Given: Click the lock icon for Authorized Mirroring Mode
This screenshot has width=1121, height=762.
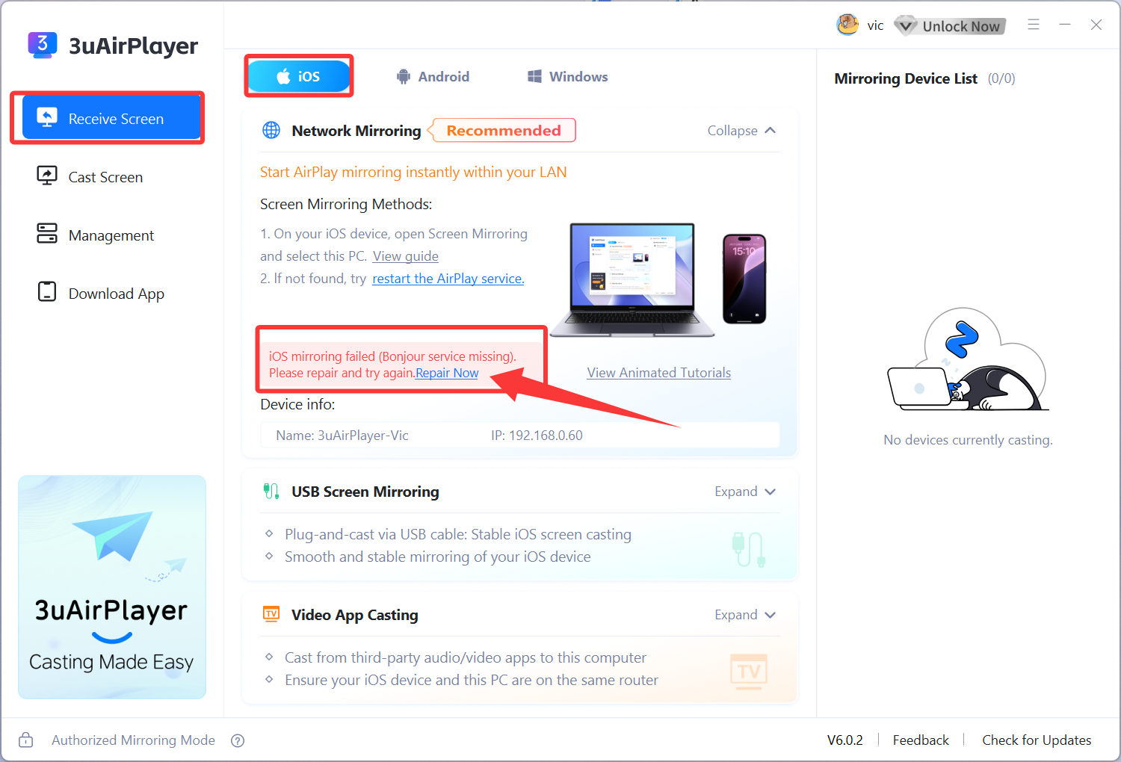Looking at the screenshot, I should (25, 740).
